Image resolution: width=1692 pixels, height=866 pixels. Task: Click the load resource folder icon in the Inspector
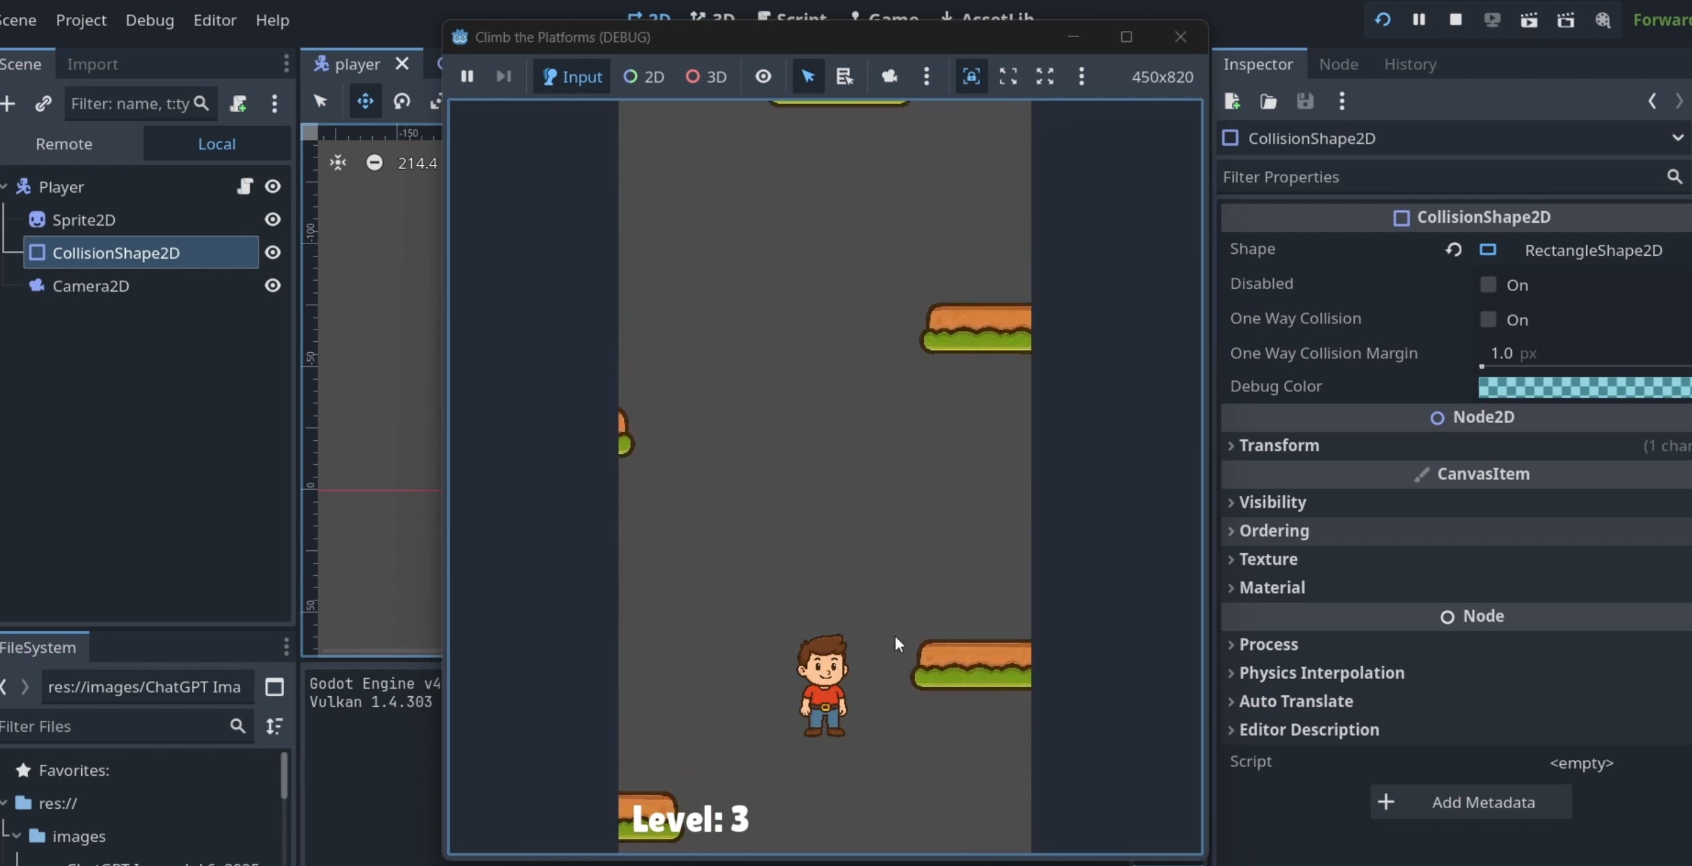tap(1268, 102)
